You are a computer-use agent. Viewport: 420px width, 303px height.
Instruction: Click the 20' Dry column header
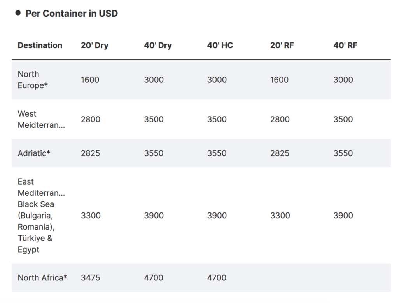click(x=94, y=45)
